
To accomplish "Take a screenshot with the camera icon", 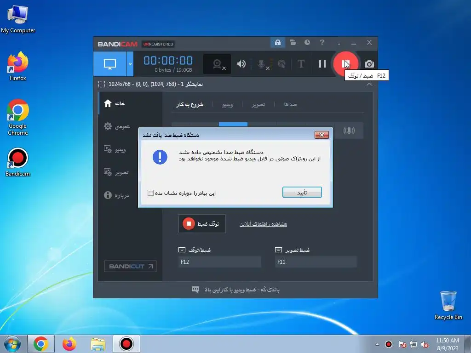I will pos(369,64).
